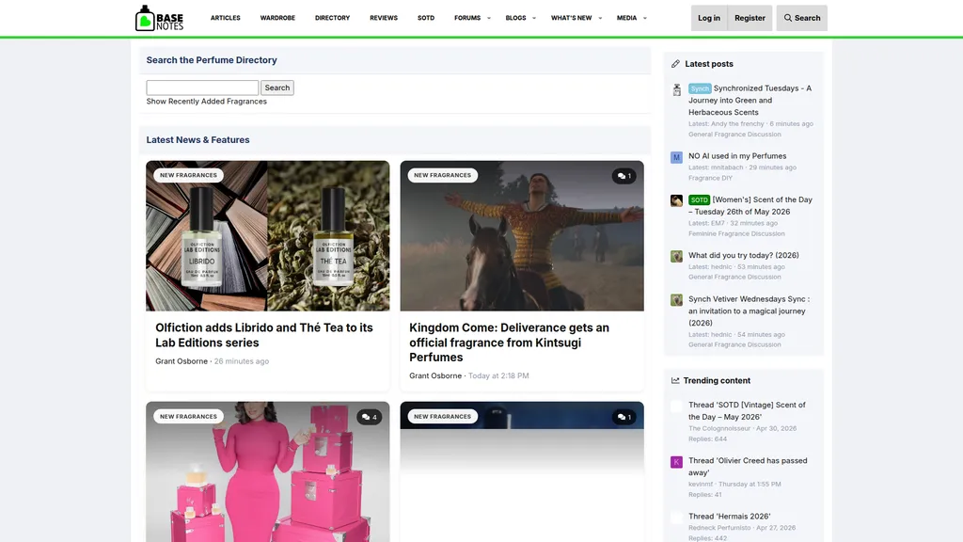
Task: Read 'Olfiction adds Librido and Thé Tea' headline
Action: point(264,335)
